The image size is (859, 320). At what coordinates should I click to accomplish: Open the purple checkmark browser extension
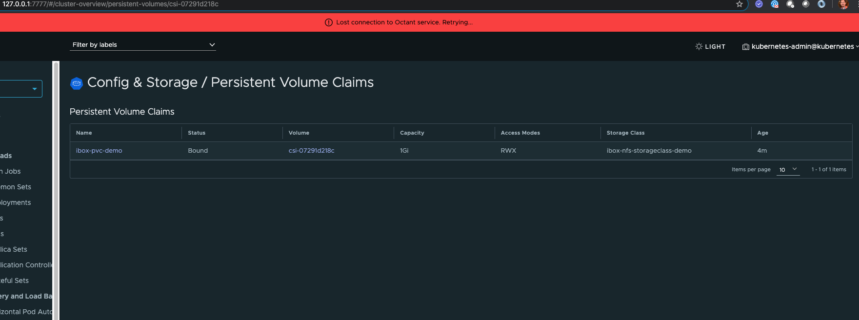(x=759, y=4)
